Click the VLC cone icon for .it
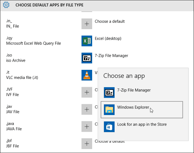Screen dimensions: 194x153 (87, 75)
